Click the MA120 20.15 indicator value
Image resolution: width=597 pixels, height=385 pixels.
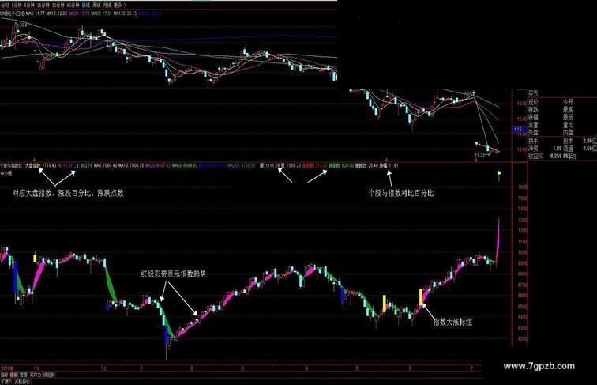pyautogui.click(x=125, y=13)
